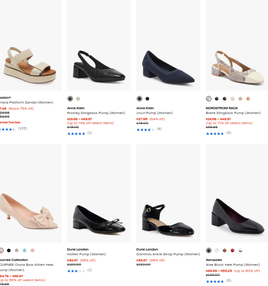Select the beige swatch for Rooney Slingback Pump
268x286 pixels.
pos(78,99)
